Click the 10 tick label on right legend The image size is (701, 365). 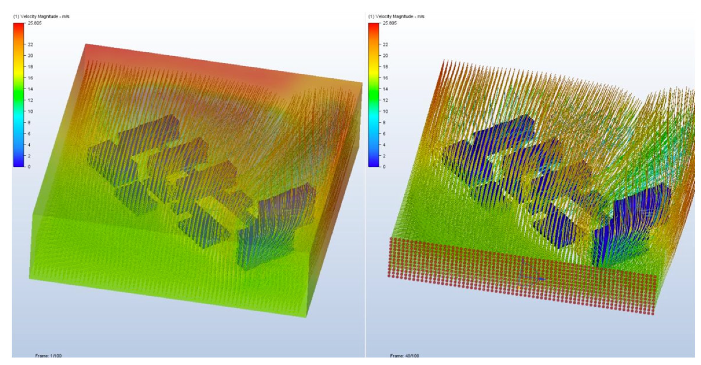385,111
